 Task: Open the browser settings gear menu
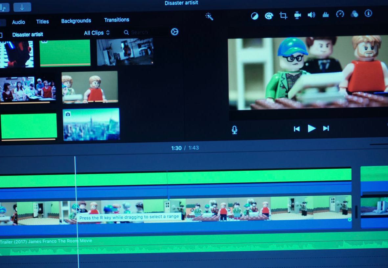(174, 32)
